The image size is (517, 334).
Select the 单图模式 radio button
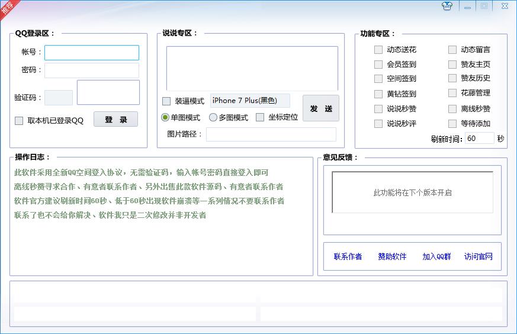click(166, 117)
